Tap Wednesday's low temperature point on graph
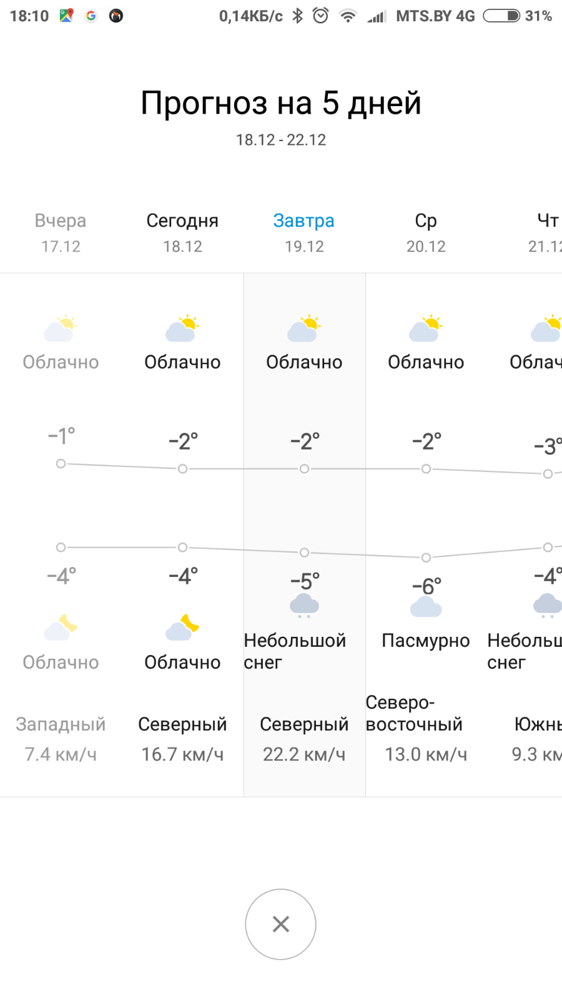This screenshot has height=999, width=562. (x=426, y=558)
